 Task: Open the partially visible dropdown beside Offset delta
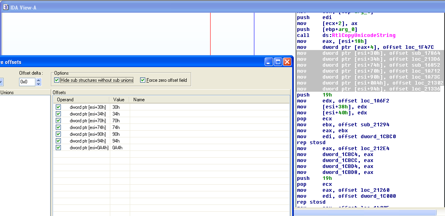tap(1, 82)
